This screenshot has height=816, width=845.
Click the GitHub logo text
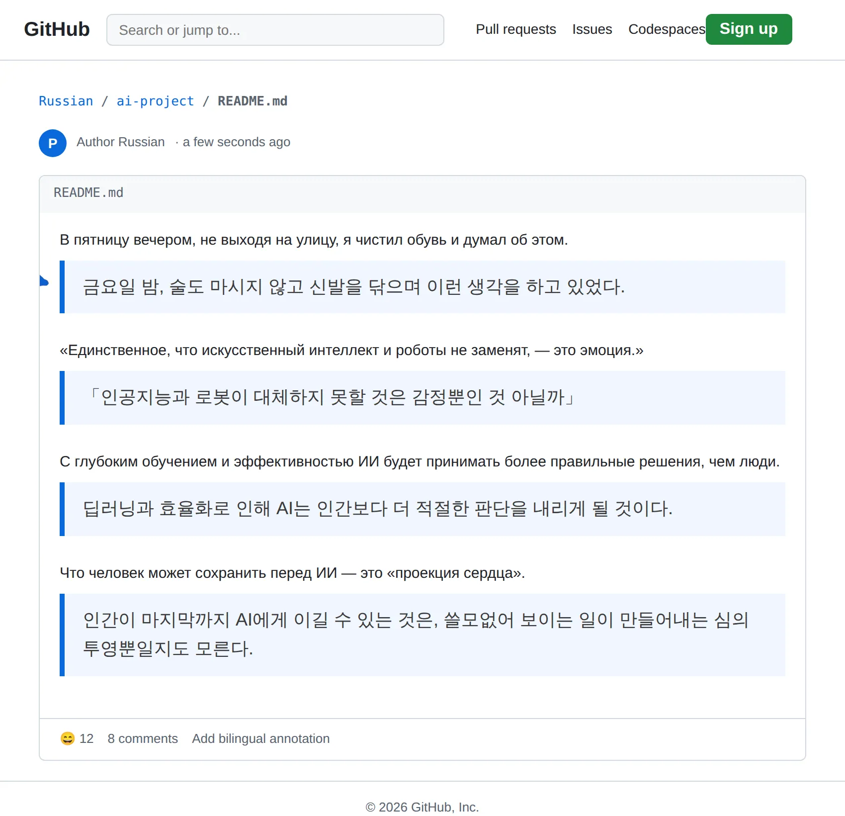[57, 29]
